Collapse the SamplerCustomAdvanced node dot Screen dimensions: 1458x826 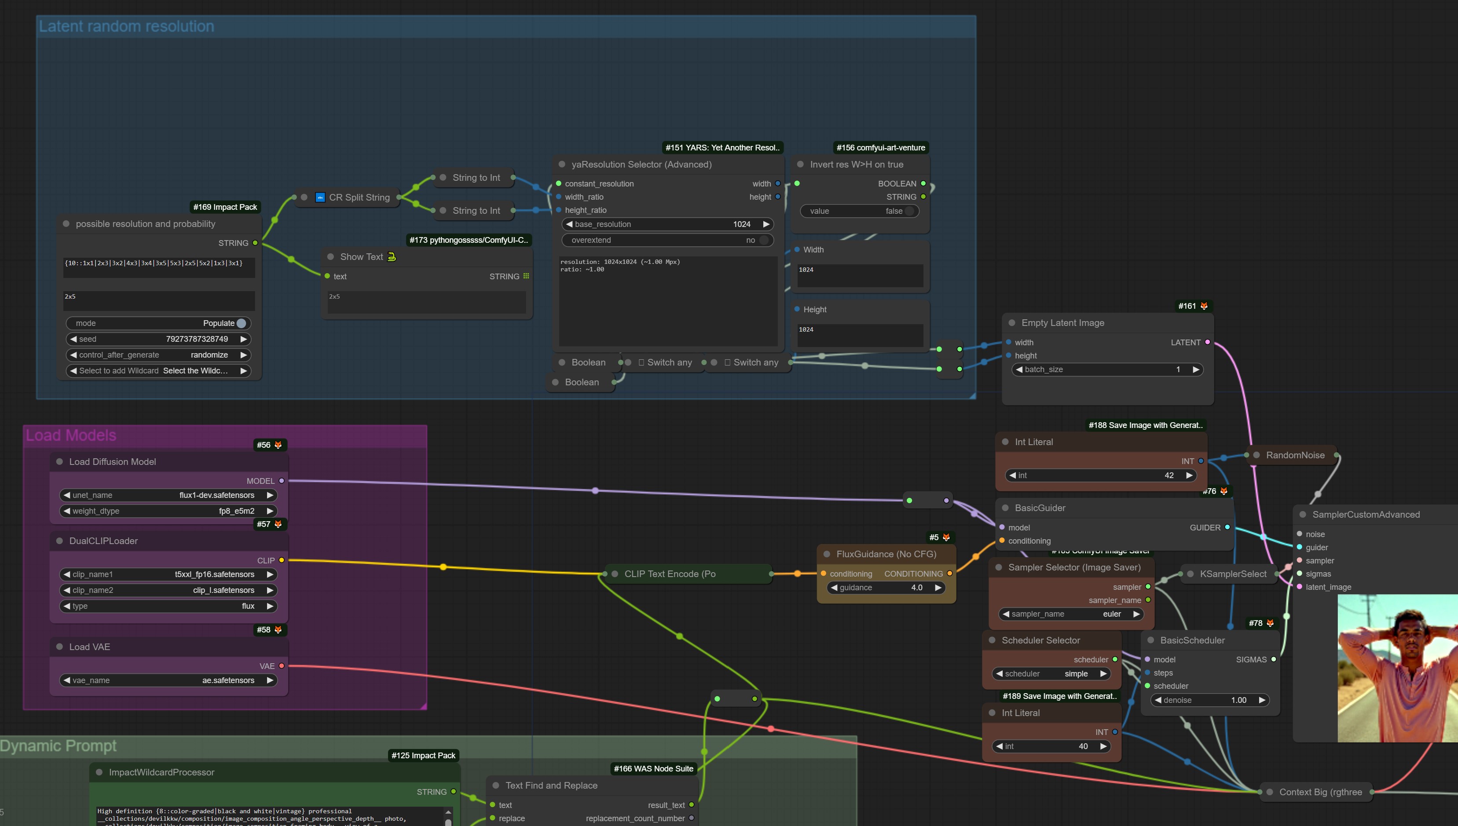click(x=1303, y=515)
